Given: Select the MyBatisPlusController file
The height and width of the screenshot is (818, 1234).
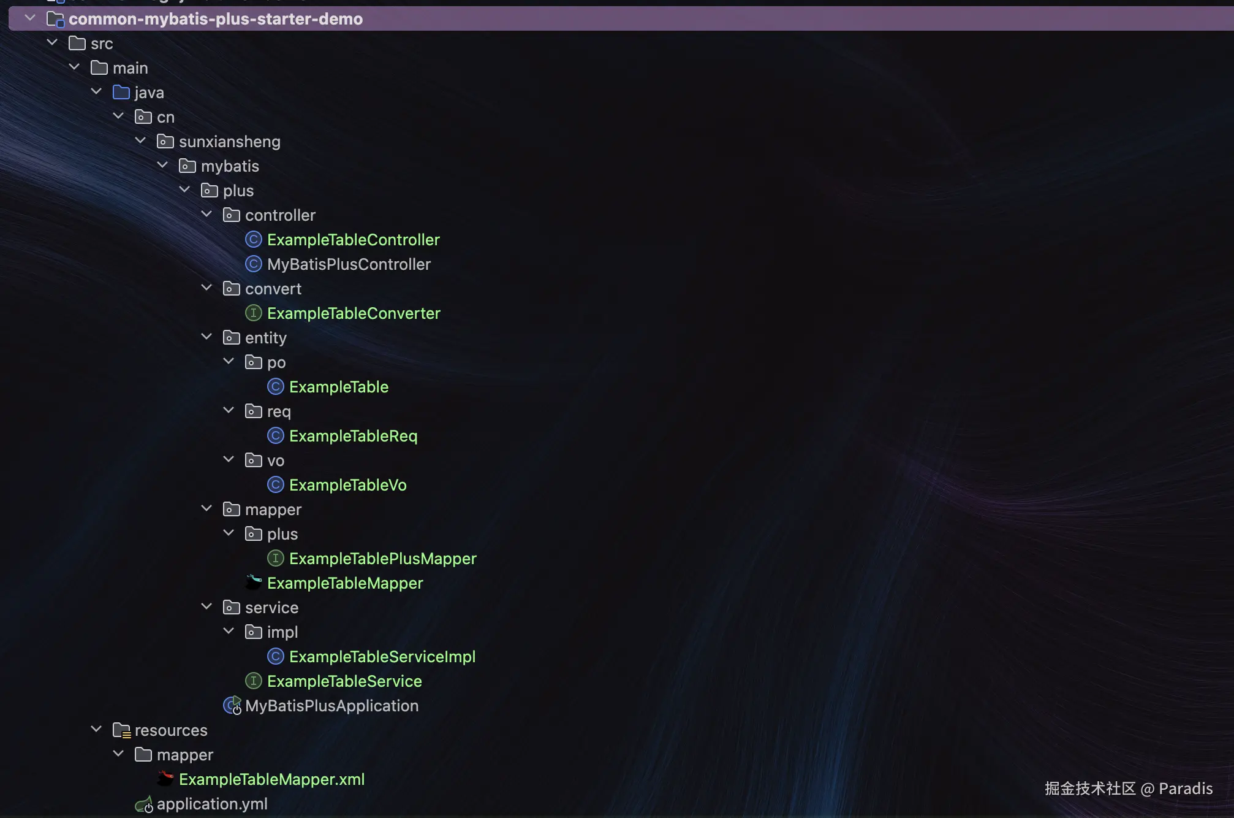Looking at the screenshot, I should 349,264.
